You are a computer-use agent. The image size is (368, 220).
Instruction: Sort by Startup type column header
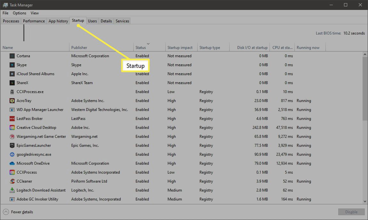tap(213, 47)
